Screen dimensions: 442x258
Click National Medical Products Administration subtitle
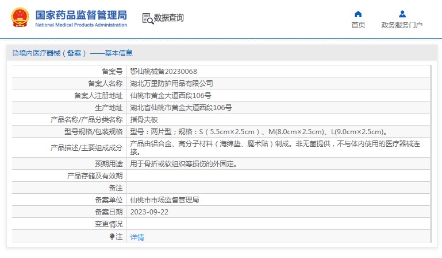coord(81,25)
